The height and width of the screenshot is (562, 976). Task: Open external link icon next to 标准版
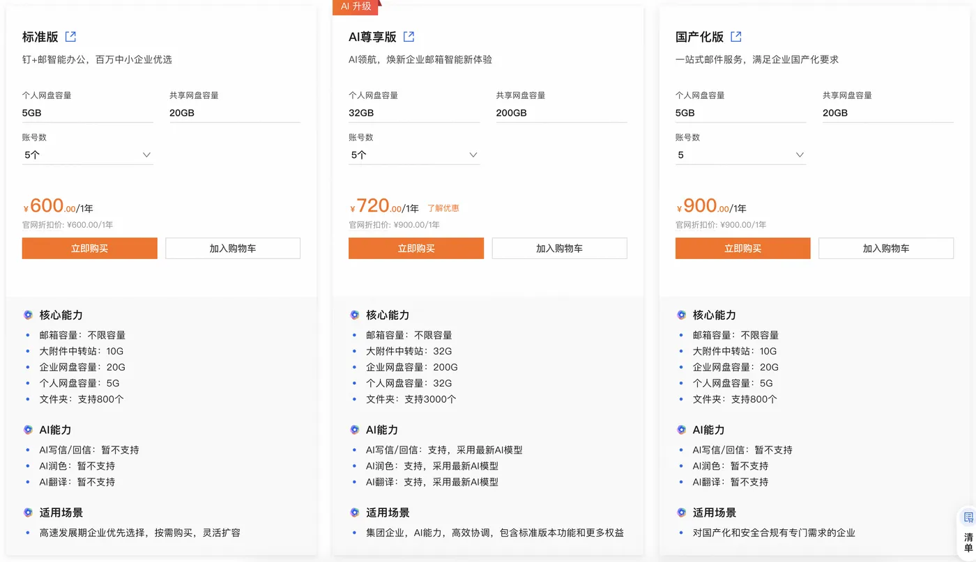pos(70,37)
